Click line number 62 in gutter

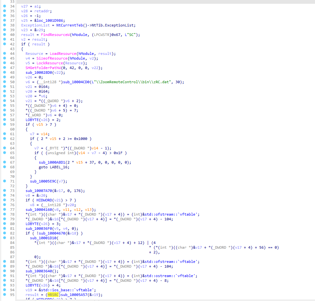pyautogui.click(x=13, y=139)
